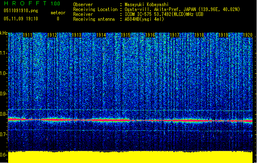Viewport: 257px width, 163px height.
Task: Click the Ogata-vill. Akita-Pref. JAPAN location text
Action: click(x=182, y=9)
